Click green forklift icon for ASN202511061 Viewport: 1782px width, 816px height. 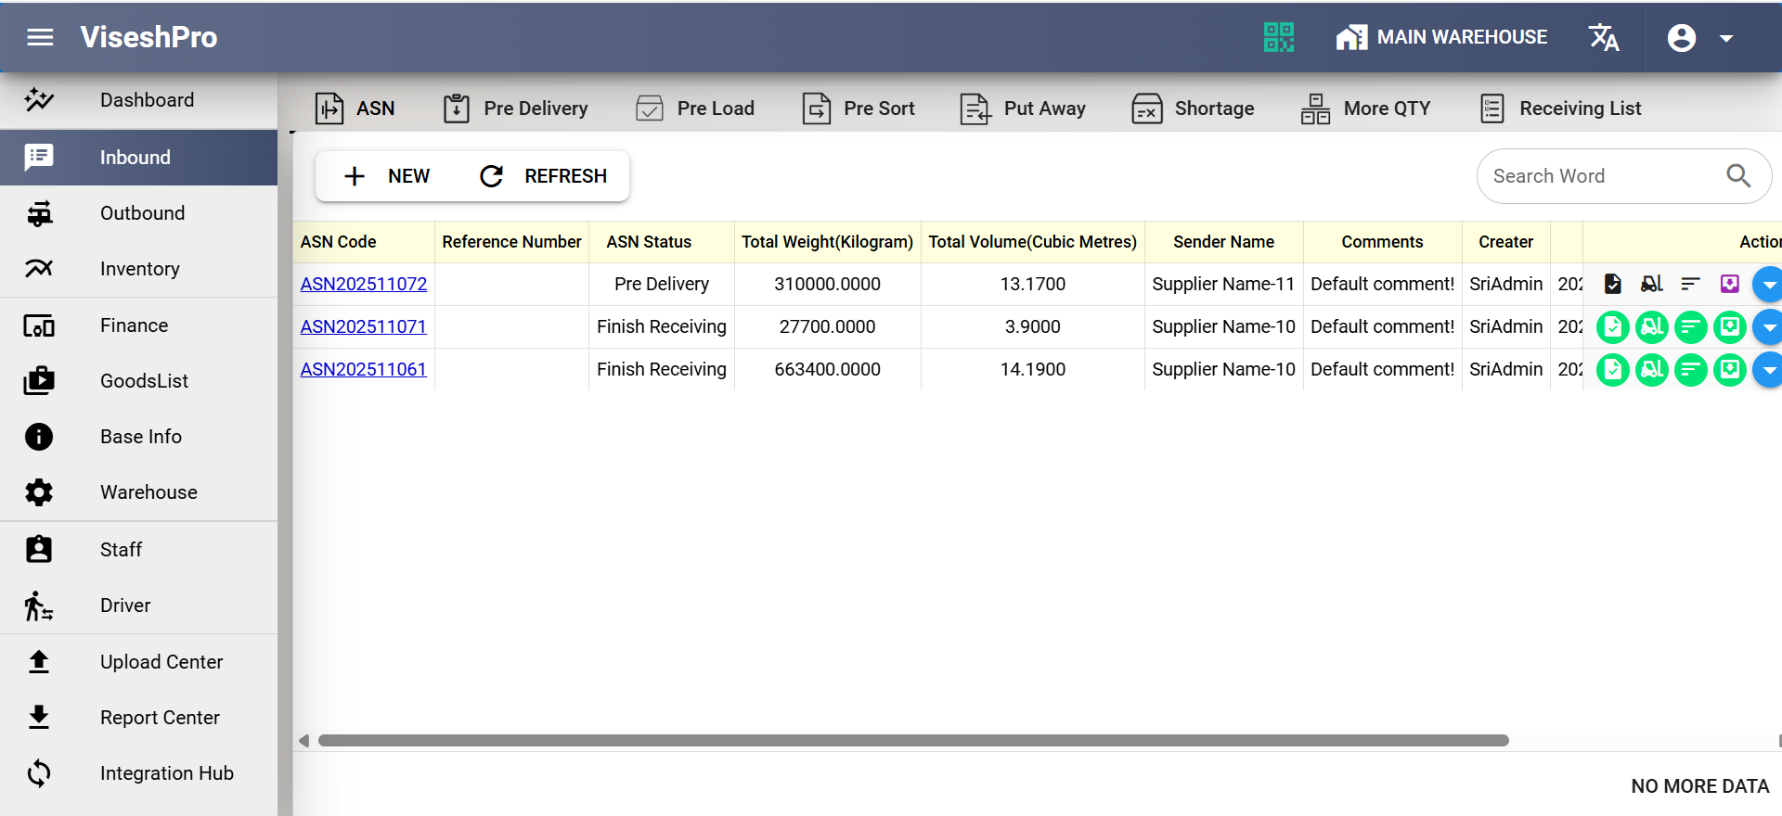point(1651,370)
